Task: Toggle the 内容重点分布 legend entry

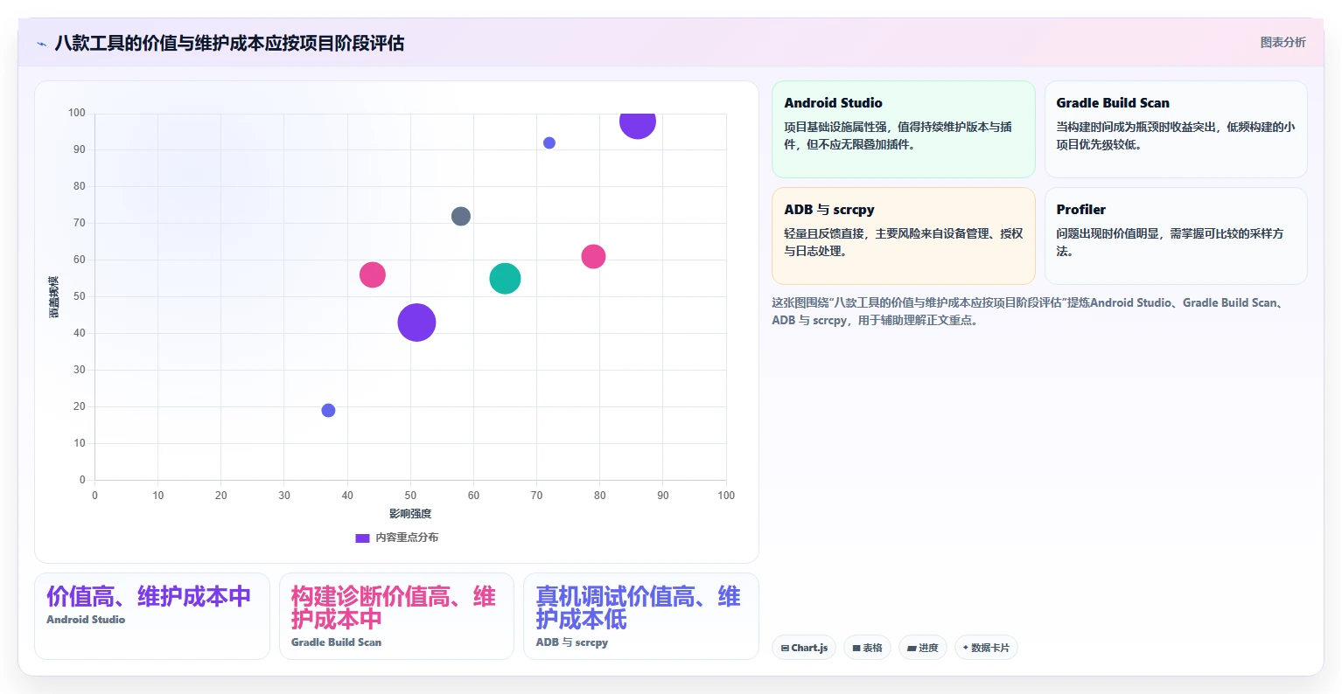Action: coord(396,538)
